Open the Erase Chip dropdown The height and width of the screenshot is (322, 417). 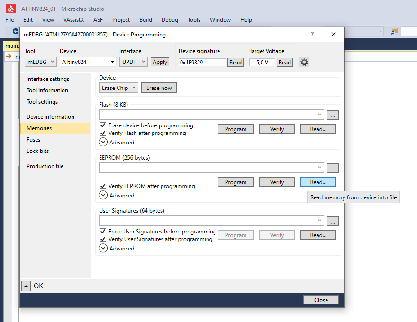[118, 88]
